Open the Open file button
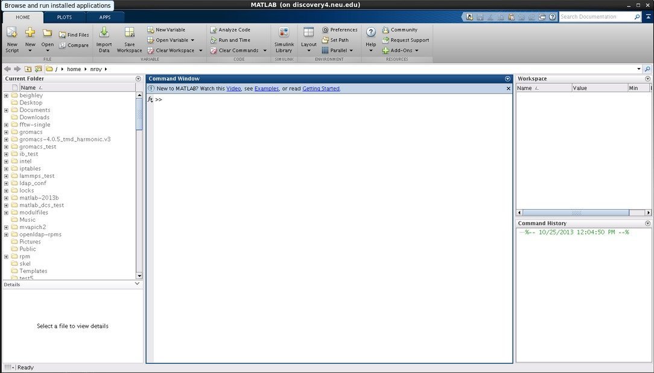 click(x=47, y=40)
